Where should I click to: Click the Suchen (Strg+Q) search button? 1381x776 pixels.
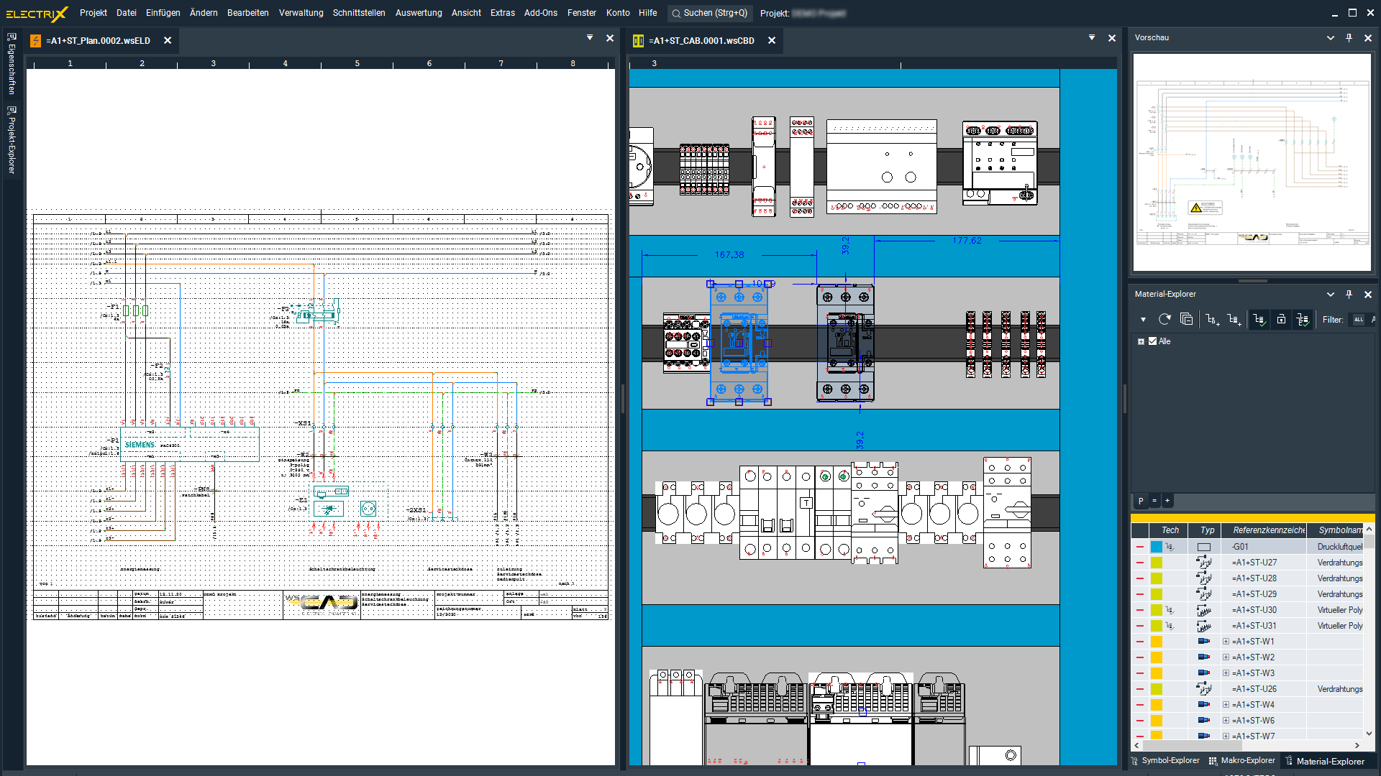(708, 13)
